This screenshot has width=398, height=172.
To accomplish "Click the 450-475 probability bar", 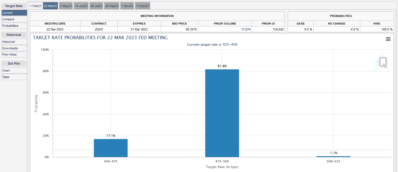I will (111, 148).
